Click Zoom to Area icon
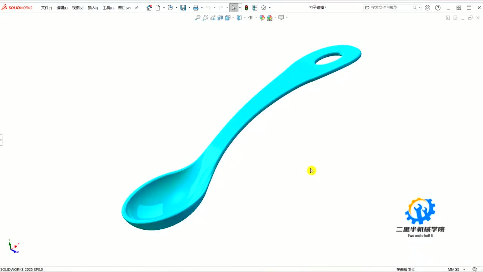This screenshot has height=272, width=483. 205,18
